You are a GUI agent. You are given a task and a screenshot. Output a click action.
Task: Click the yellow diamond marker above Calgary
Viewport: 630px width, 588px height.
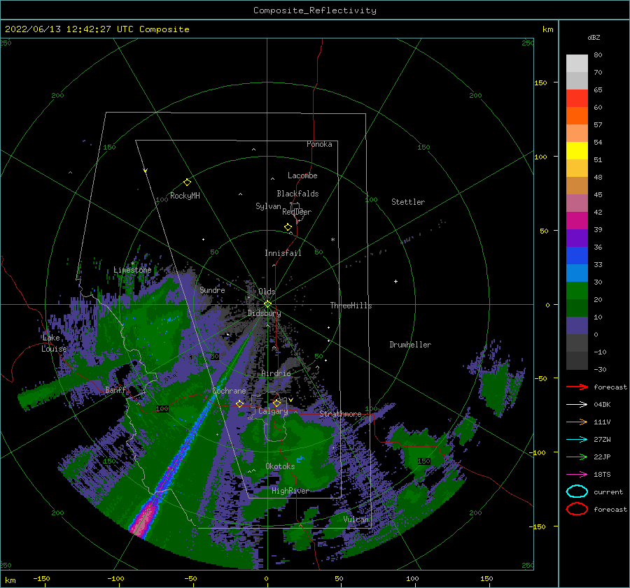(276, 403)
